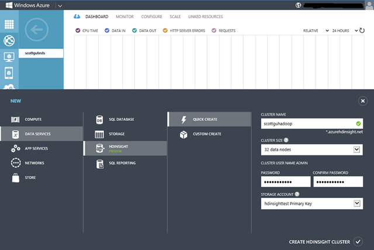Open the Cloud Services sidebar icon
The image size is (374, 250).
coord(9,87)
